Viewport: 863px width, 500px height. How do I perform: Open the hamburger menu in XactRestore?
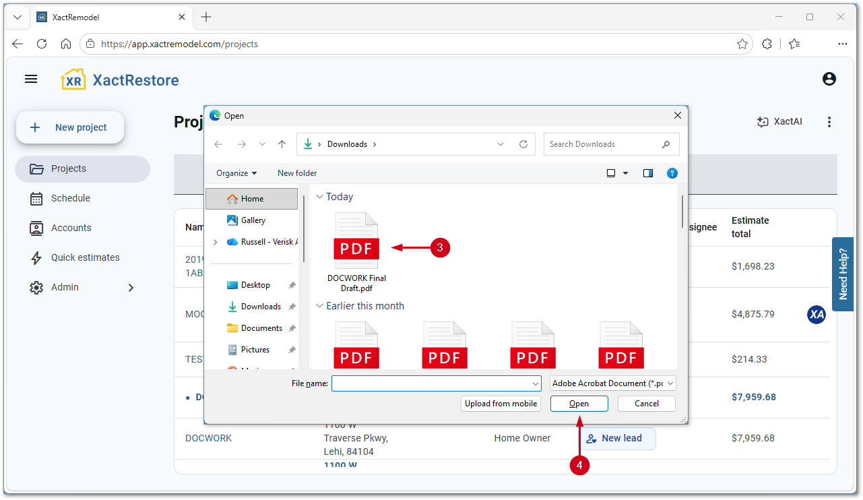coord(31,79)
